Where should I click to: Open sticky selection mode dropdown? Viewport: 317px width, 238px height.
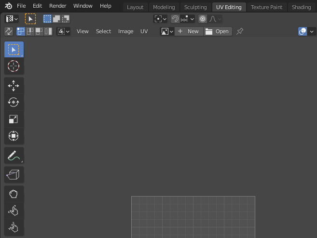click(63, 31)
